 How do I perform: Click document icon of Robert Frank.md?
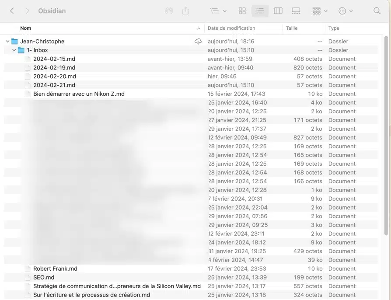pyautogui.click(x=28, y=269)
